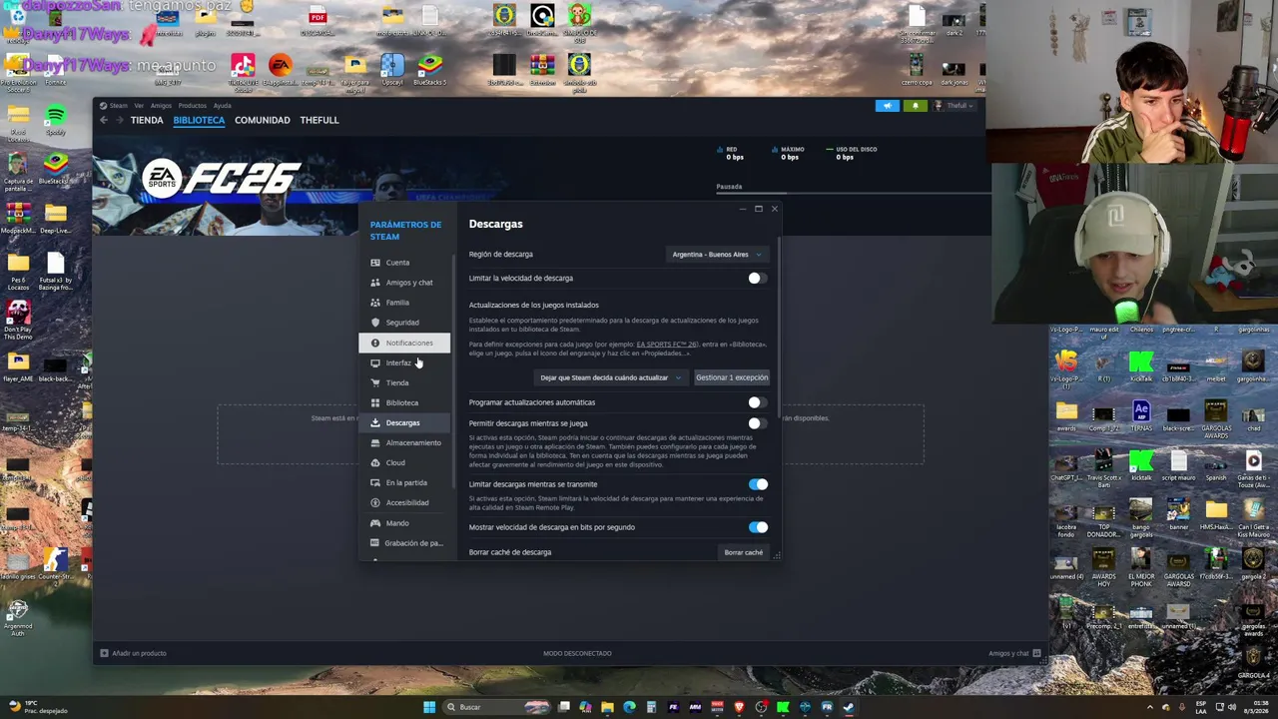Click Gestionar 1 excepción button
The image size is (1278, 719).
click(732, 377)
